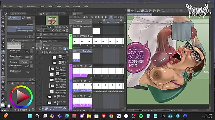Open the Animation menu
The width and height of the screenshot is (215, 120).
tap(31, 6)
